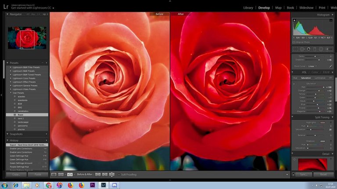Click the Before/After Y|Y view icon
337x189 pixels.
[69, 175]
